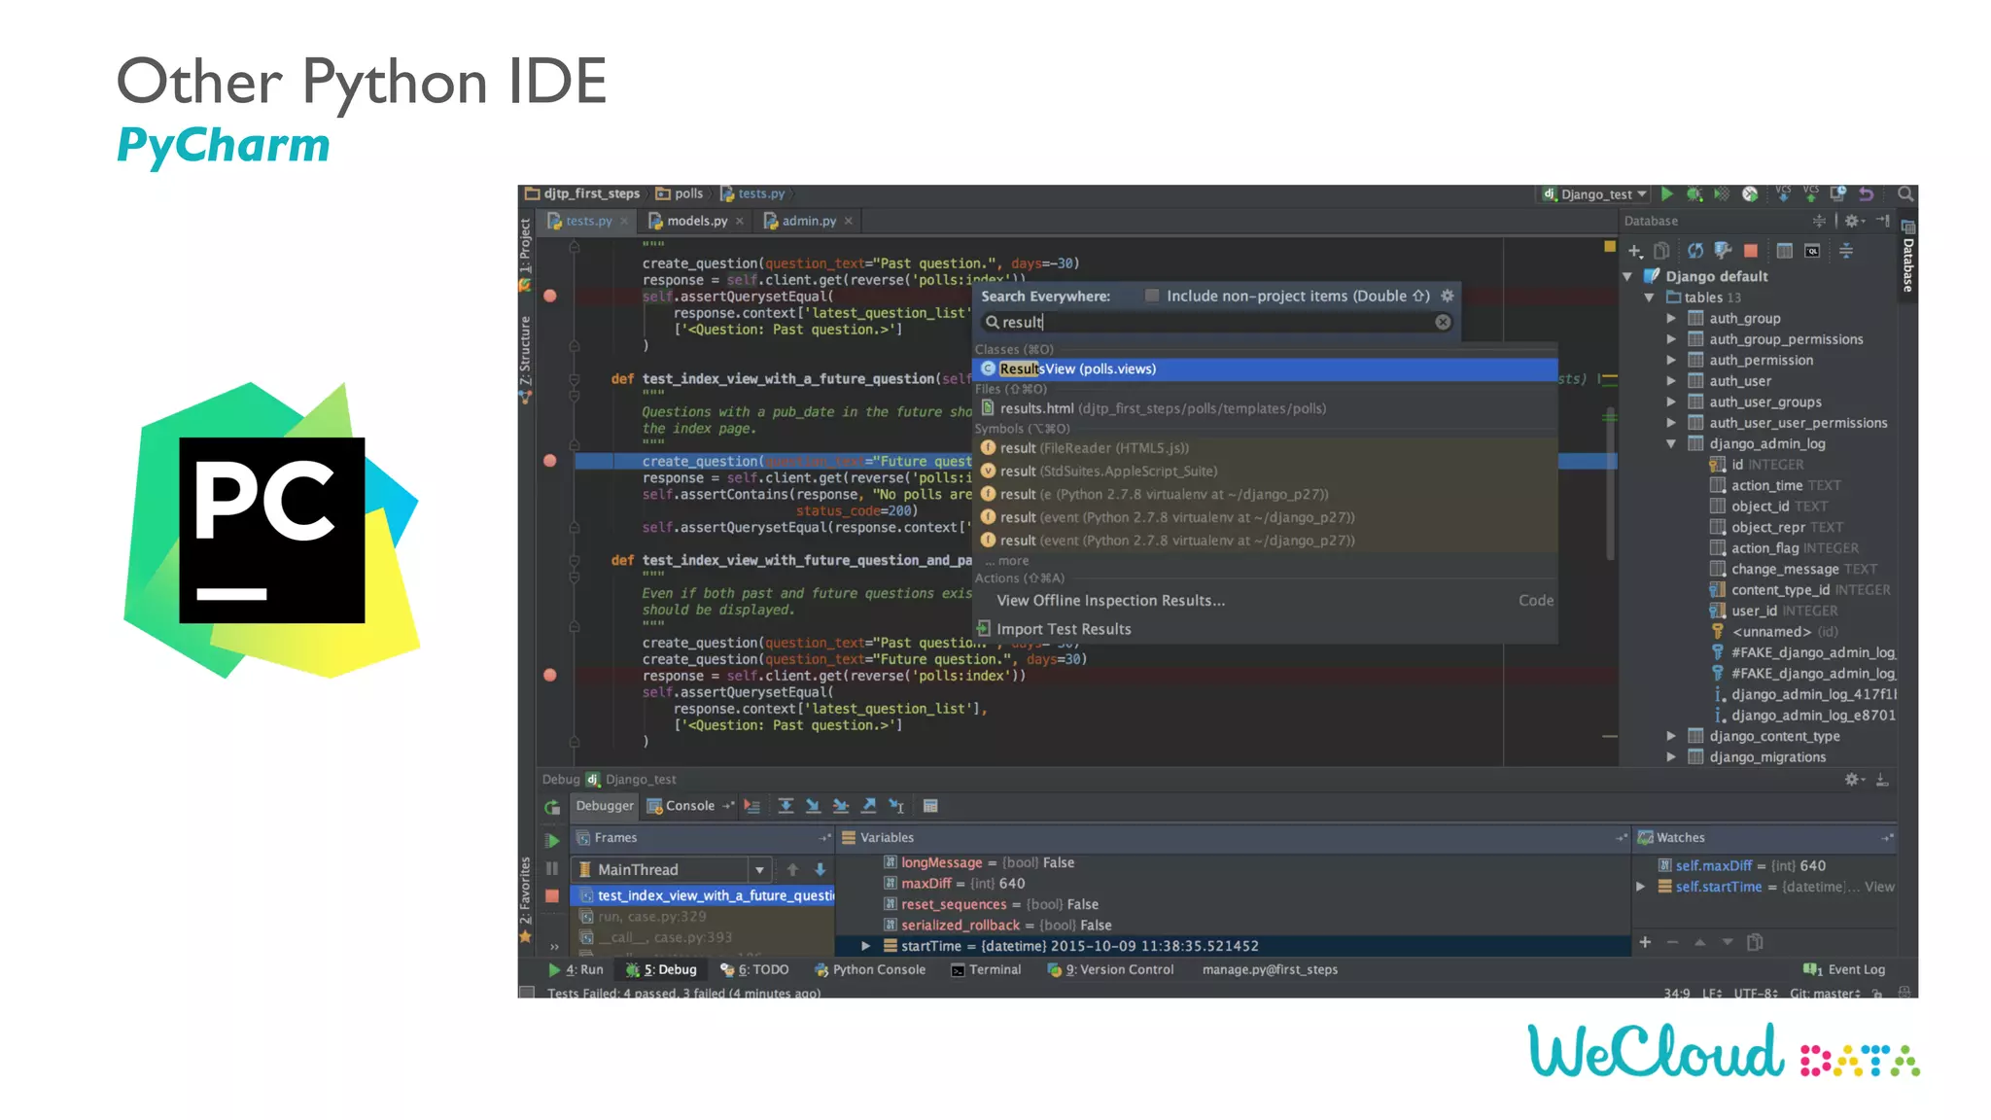This screenshot has width=1991, height=1120.
Task: Move to previous frame with up arrow
Action: click(792, 869)
